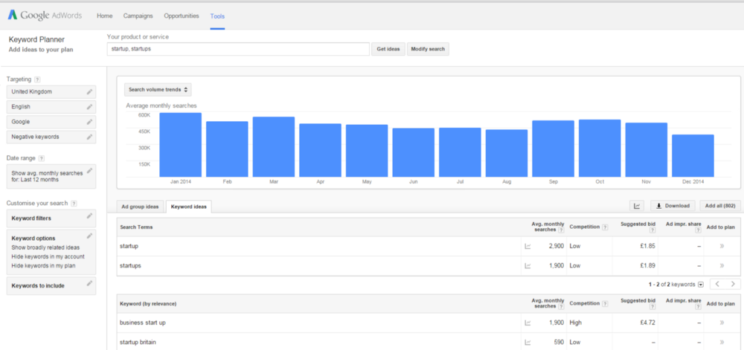Screen dimensions: 744x350
Task: Switch to Ad group ideas tab
Action: (x=141, y=207)
